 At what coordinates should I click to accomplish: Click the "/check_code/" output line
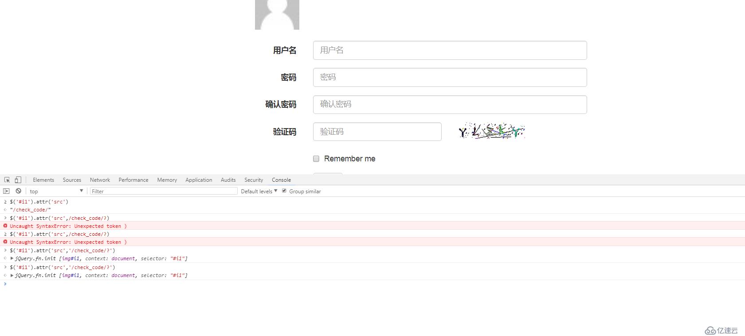[372, 210]
